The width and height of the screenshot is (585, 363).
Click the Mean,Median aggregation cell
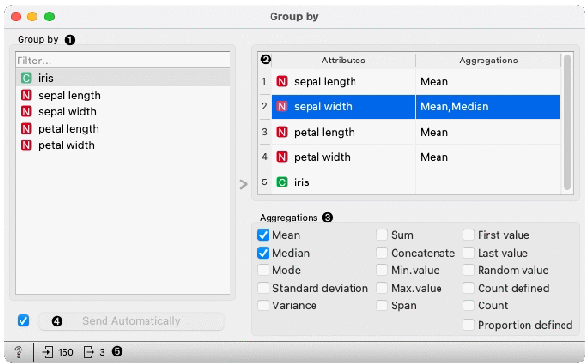pos(487,106)
